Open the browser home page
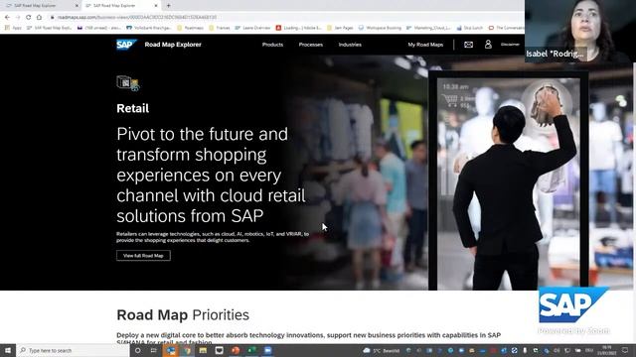This screenshot has width=636, height=357. pyautogui.click(x=39, y=17)
